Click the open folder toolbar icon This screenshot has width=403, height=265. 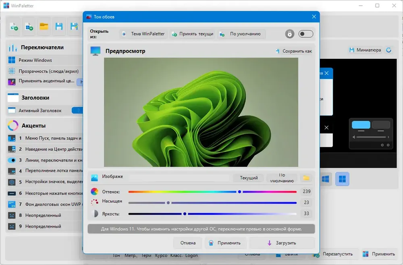tap(44, 27)
